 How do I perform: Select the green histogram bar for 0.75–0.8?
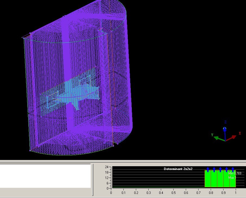click(208, 181)
